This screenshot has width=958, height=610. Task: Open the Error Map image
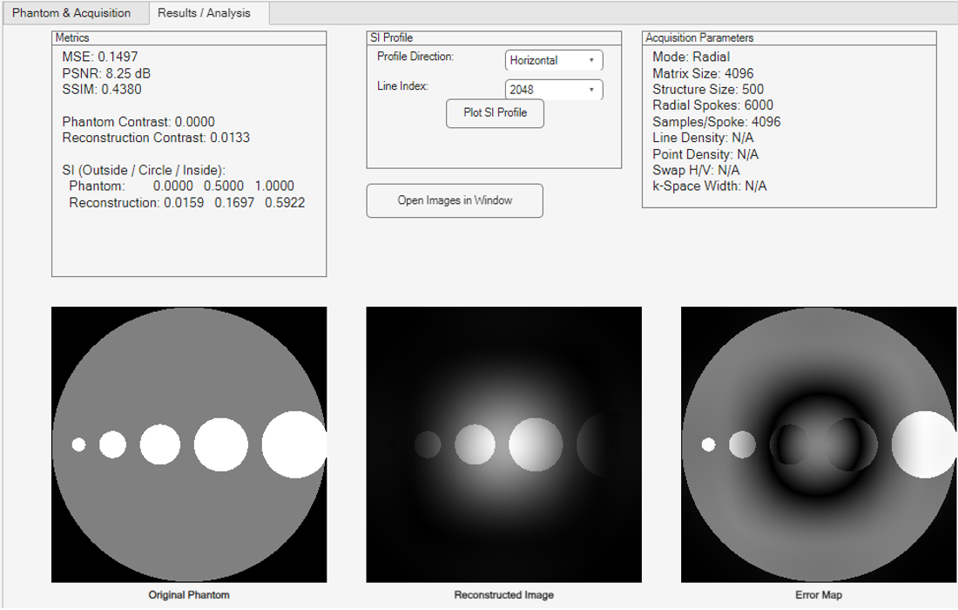pos(819,444)
